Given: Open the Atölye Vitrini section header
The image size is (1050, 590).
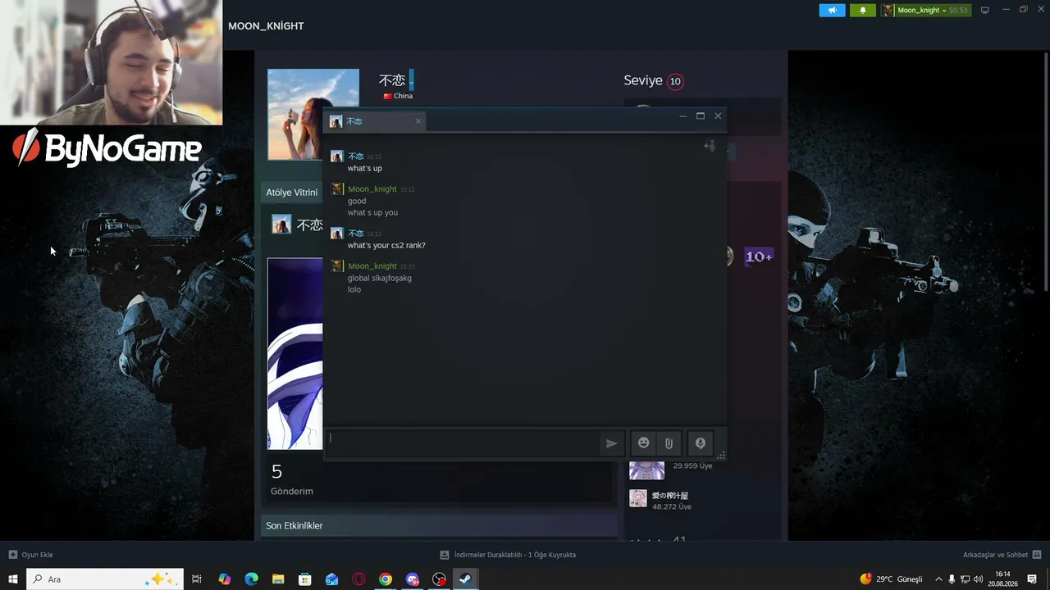Looking at the screenshot, I should click(x=292, y=193).
